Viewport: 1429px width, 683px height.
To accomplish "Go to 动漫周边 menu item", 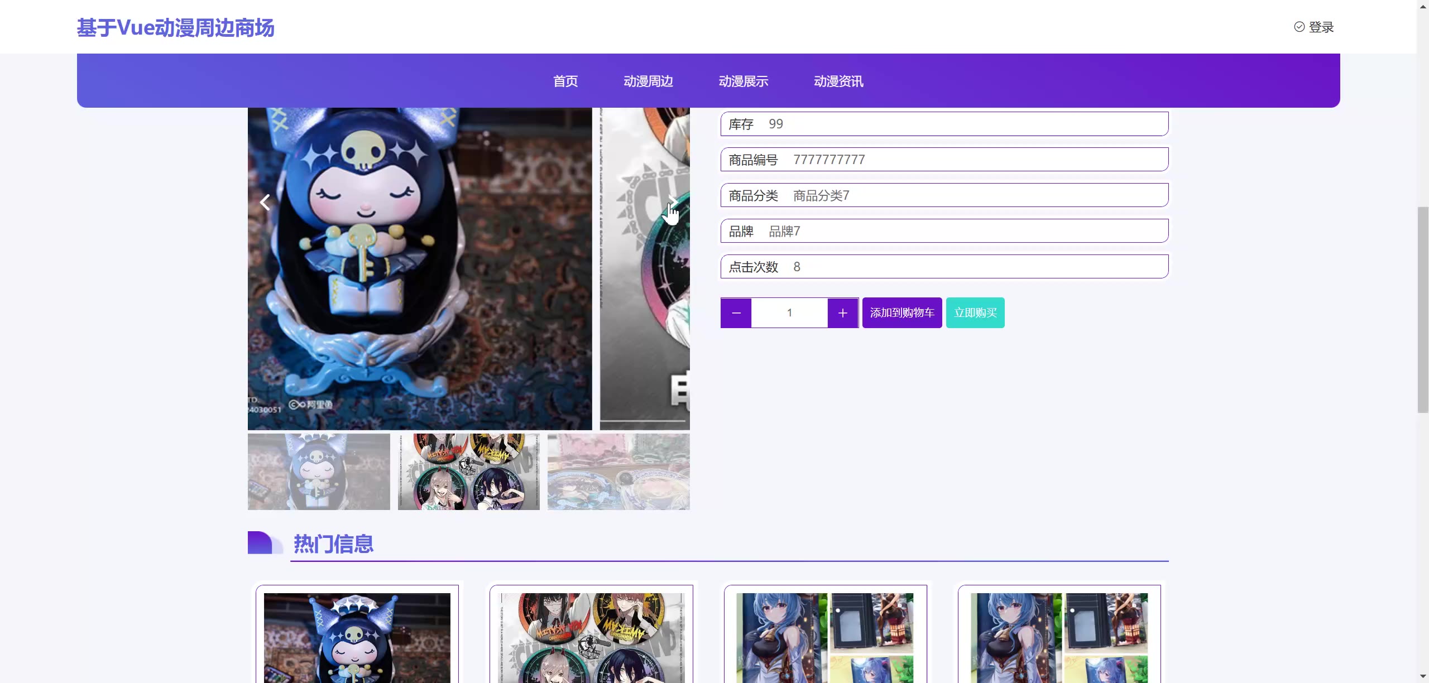I will click(x=648, y=81).
